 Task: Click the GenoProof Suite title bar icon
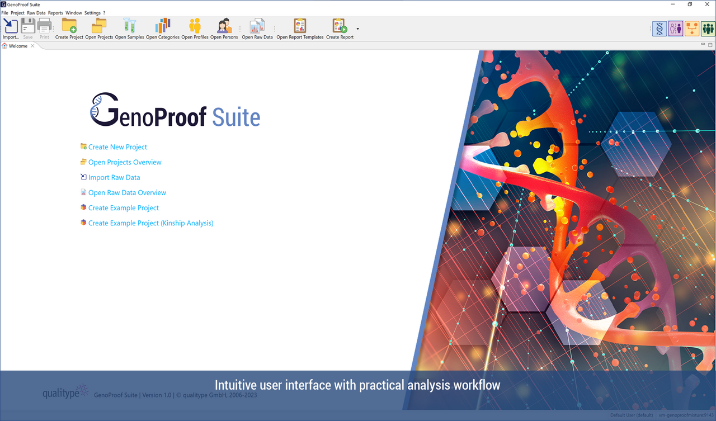[4, 4]
